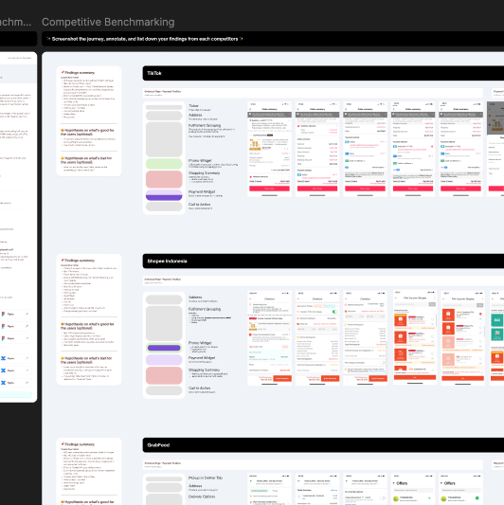
Task: Click the Confluence logo in the topmost Confluence row
Action: (3, 358)
